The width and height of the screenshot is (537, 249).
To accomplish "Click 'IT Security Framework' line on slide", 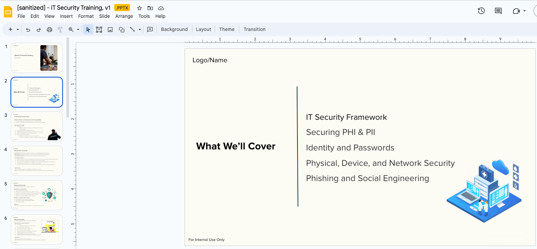I will [x=346, y=117].
